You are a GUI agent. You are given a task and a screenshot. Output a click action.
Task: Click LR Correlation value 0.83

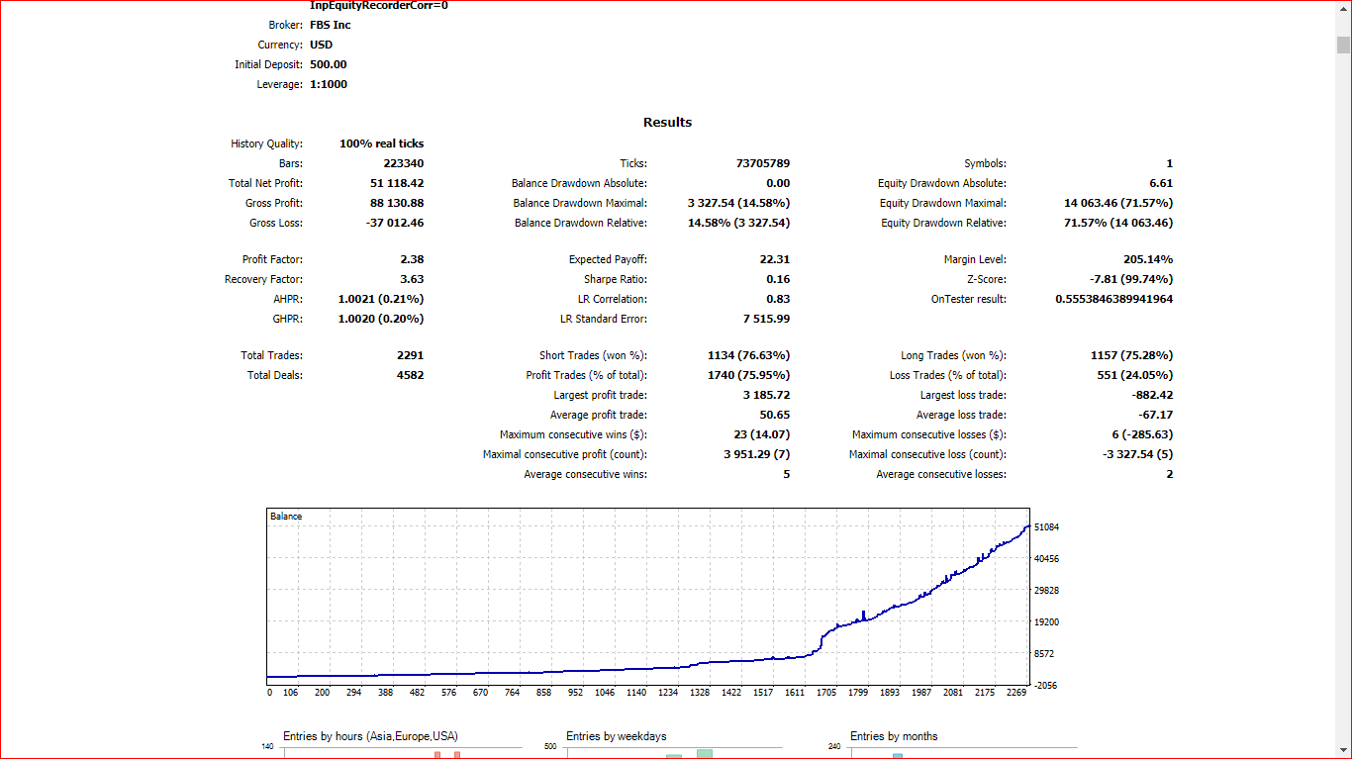778,299
